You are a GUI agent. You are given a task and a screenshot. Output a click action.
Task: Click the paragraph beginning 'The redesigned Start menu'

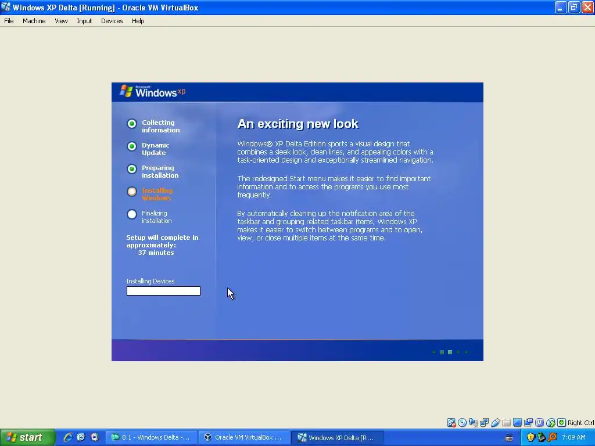(334, 186)
